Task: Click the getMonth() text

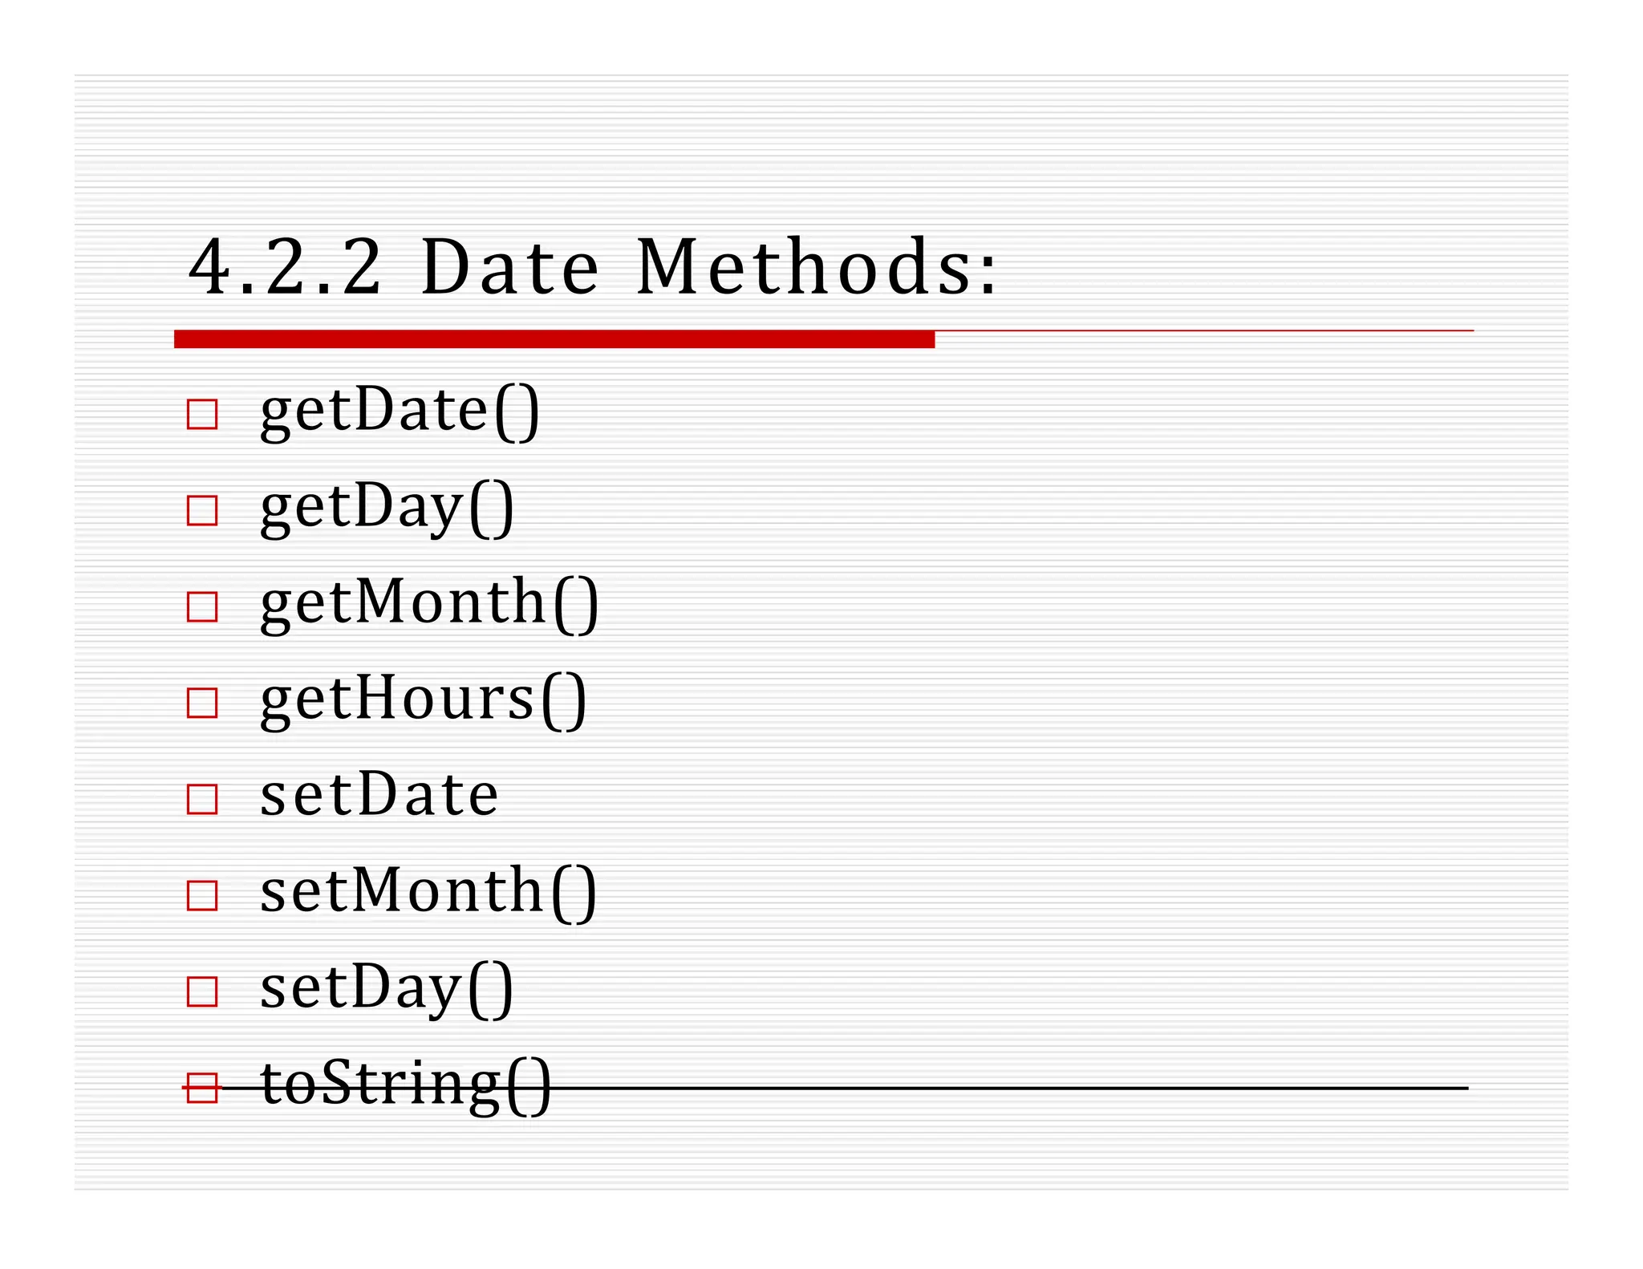Action: click(429, 604)
